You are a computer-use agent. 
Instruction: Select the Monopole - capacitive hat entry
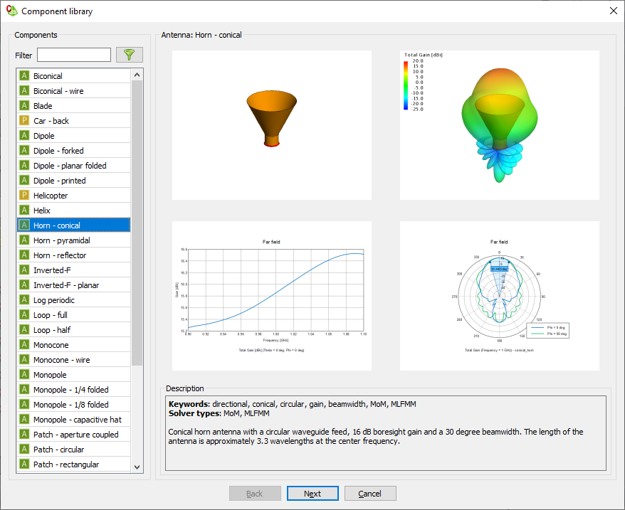click(x=77, y=420)
